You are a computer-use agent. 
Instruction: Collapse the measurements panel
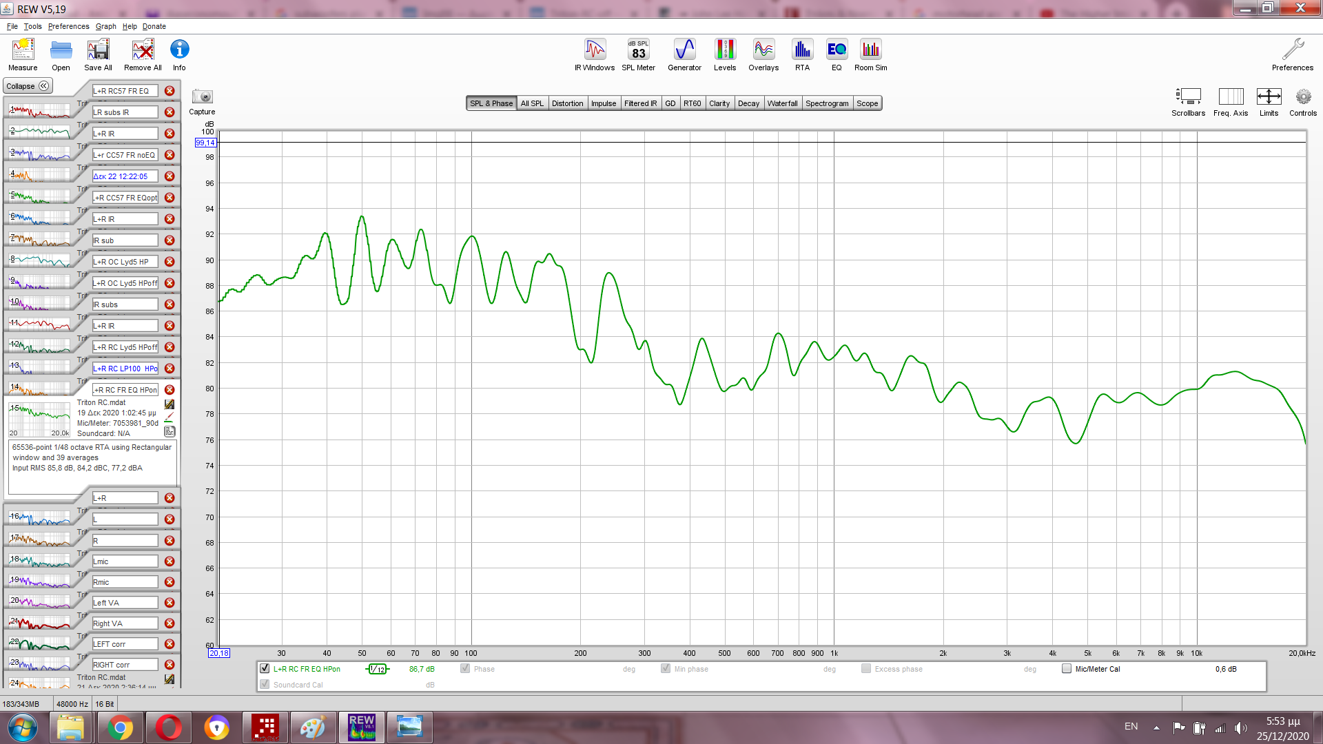click(x=28, y=86)
